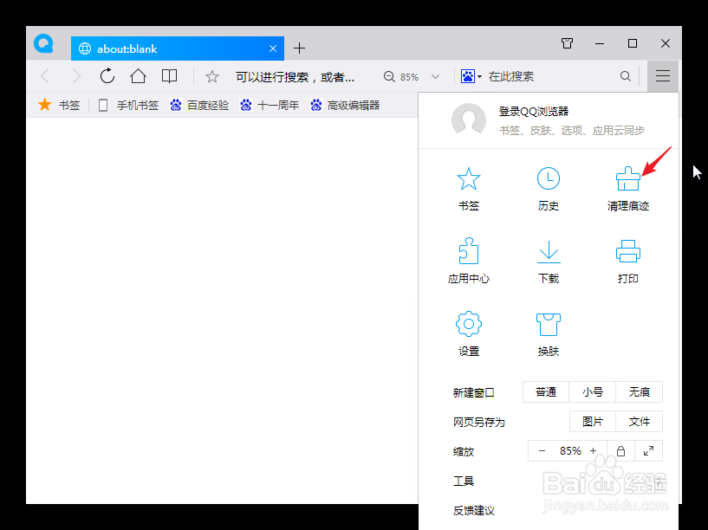Toggle the zoom lock icon

(x=620, y=450)
